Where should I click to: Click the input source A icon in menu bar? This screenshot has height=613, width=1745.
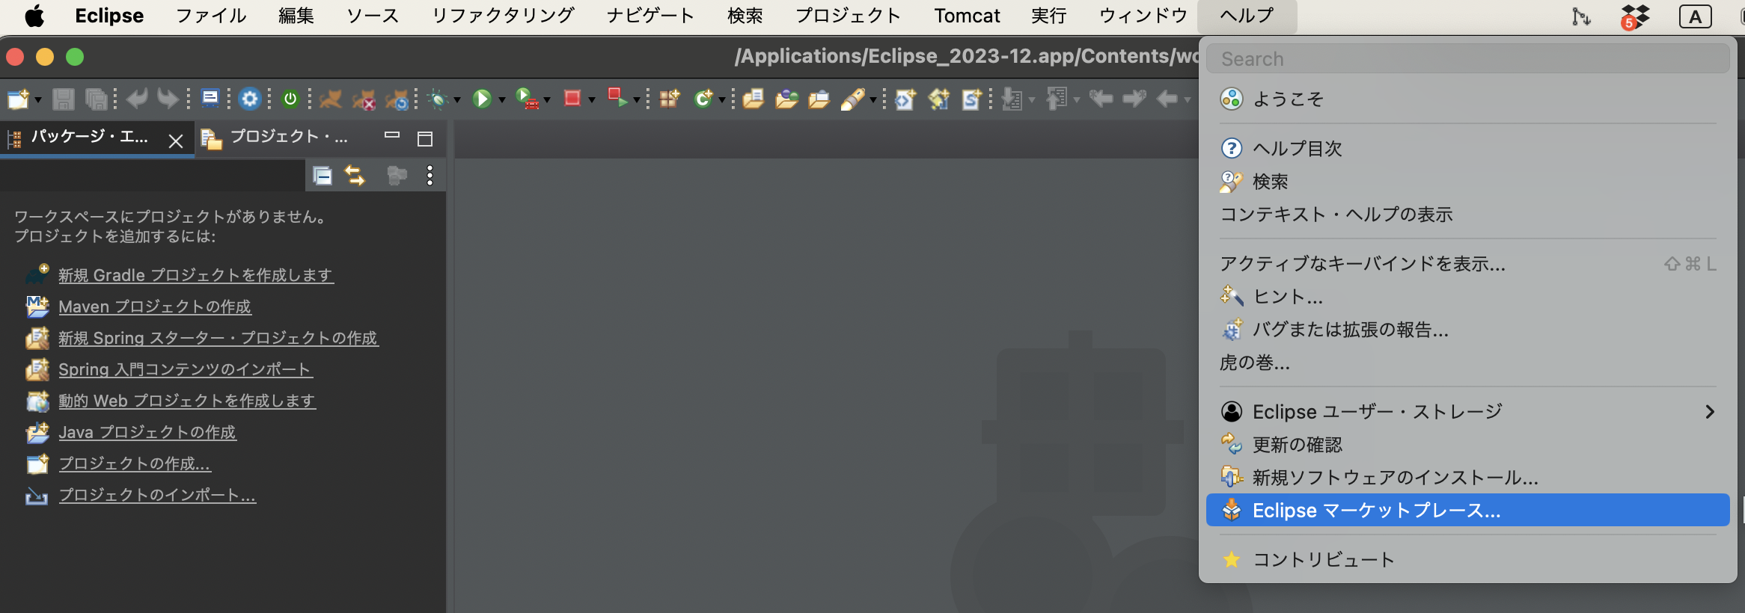coord(1695,16)
